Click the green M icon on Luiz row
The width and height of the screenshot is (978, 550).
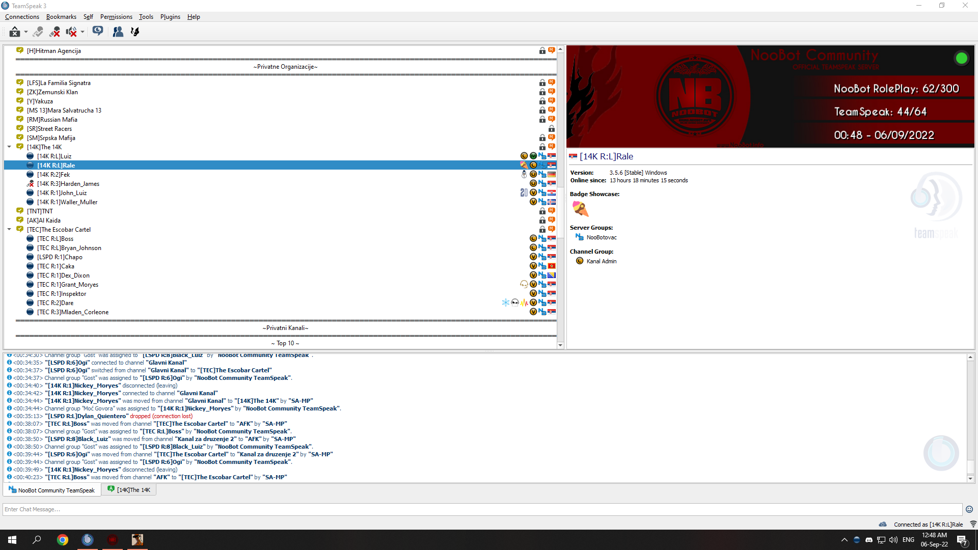click(533, 156)
